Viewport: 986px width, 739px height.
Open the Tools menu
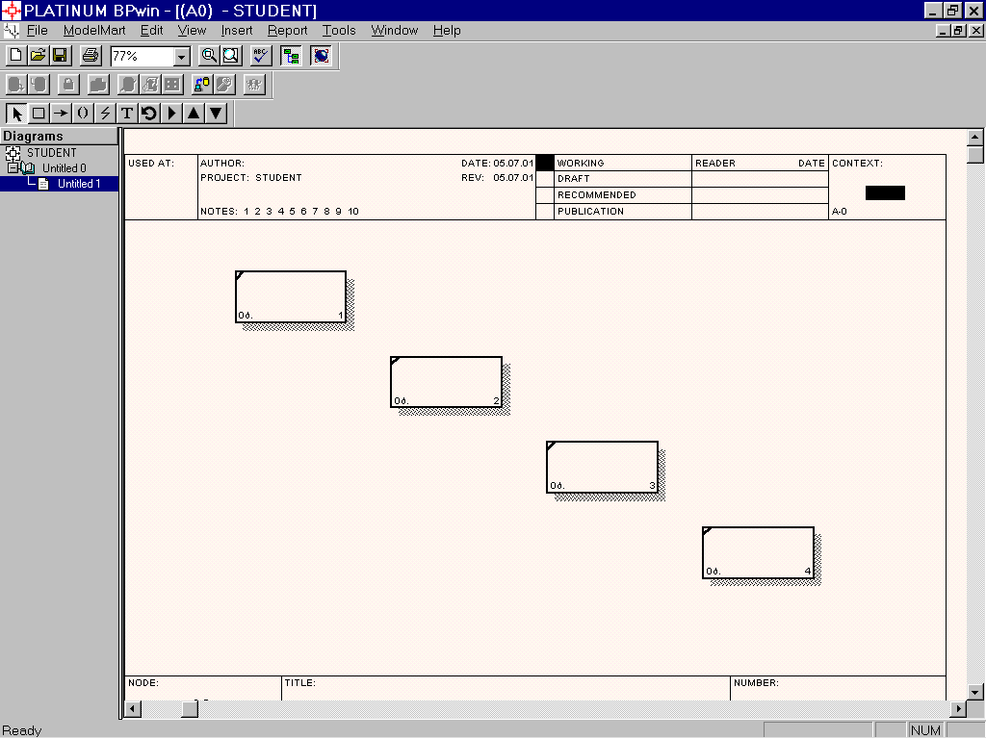pos(339,30)
